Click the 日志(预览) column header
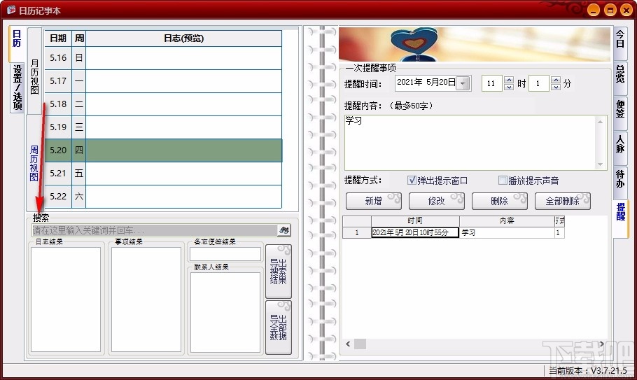The image size is (637, 380). click(x=183, y=38)
